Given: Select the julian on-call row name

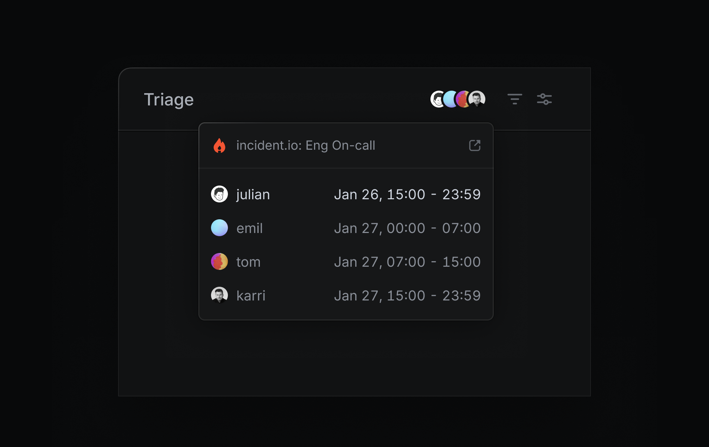Looking at the screenshot, I should click(253, 194).
